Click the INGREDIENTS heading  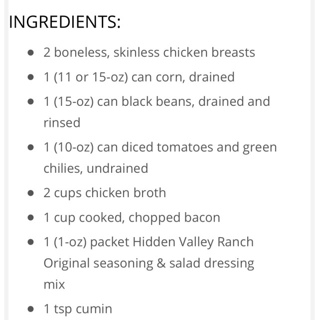coord(65,22)
